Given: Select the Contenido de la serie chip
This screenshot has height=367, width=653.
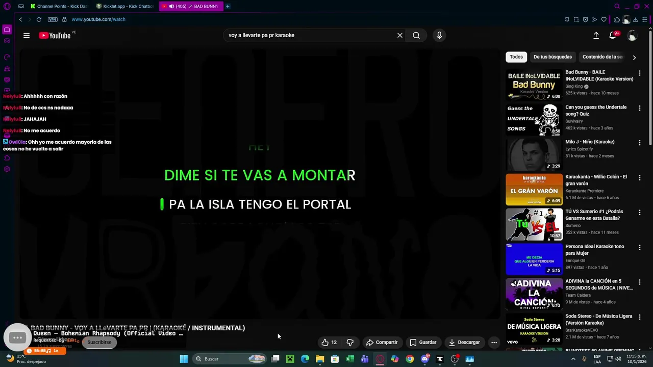Looking at the screenshot, I should (602, 57).
